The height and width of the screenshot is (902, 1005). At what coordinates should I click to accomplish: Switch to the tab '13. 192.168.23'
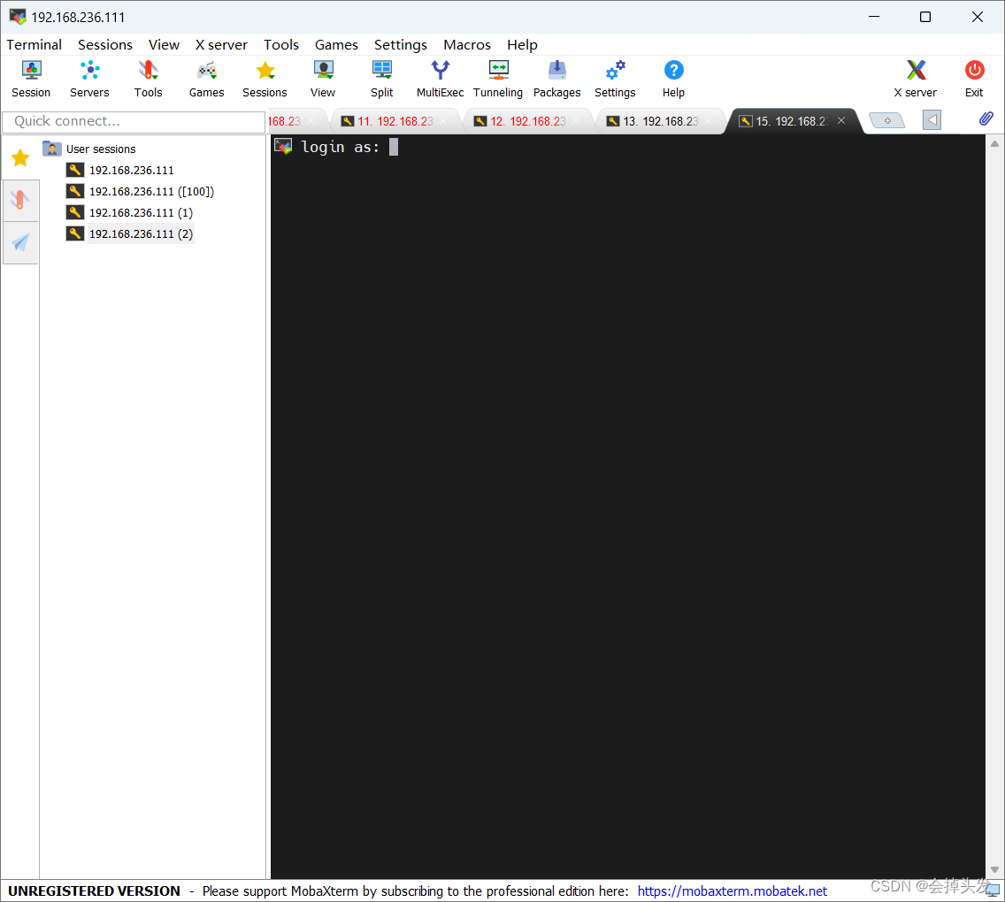(x=659, y=120)
